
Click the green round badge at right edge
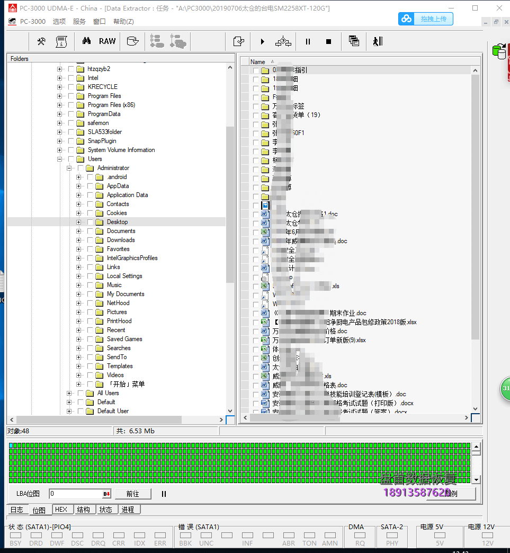(505, 388)
